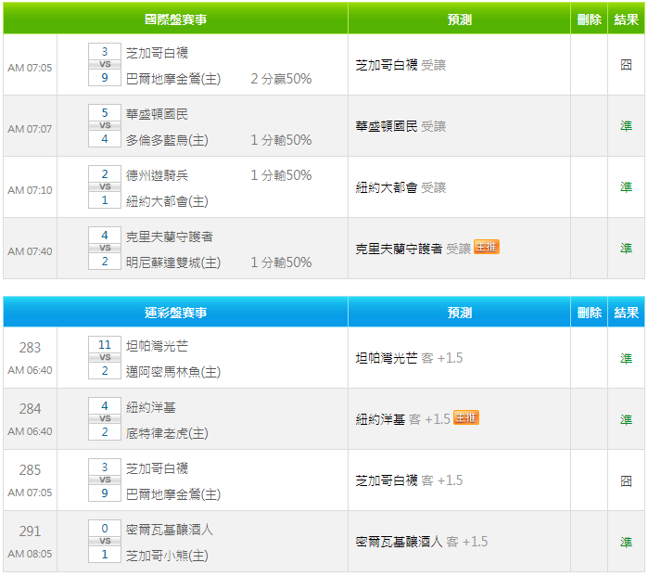The height and width of the screenshot is (576, 648).
Task: Click the 結果 header in the 運彩盤 table
Action: (x=626, y=313)
